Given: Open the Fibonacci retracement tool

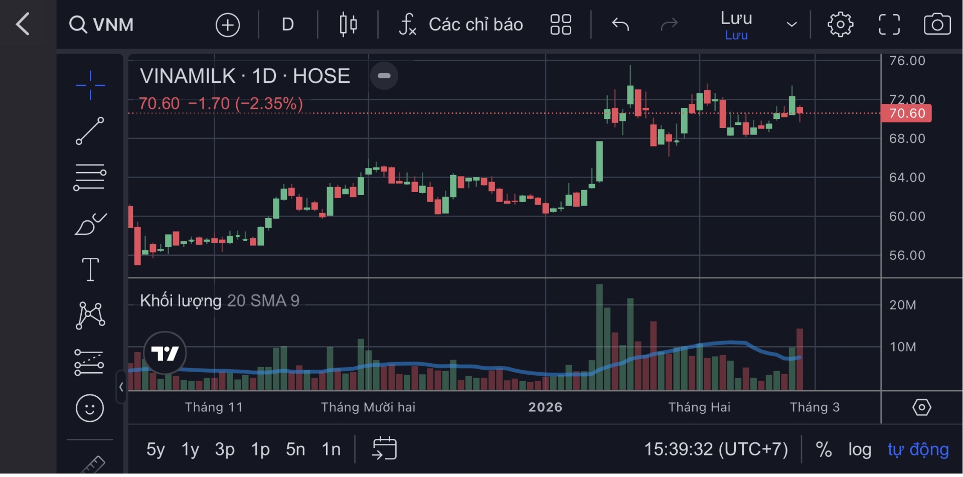Looking at the screenshot, I should click(90, 177).
